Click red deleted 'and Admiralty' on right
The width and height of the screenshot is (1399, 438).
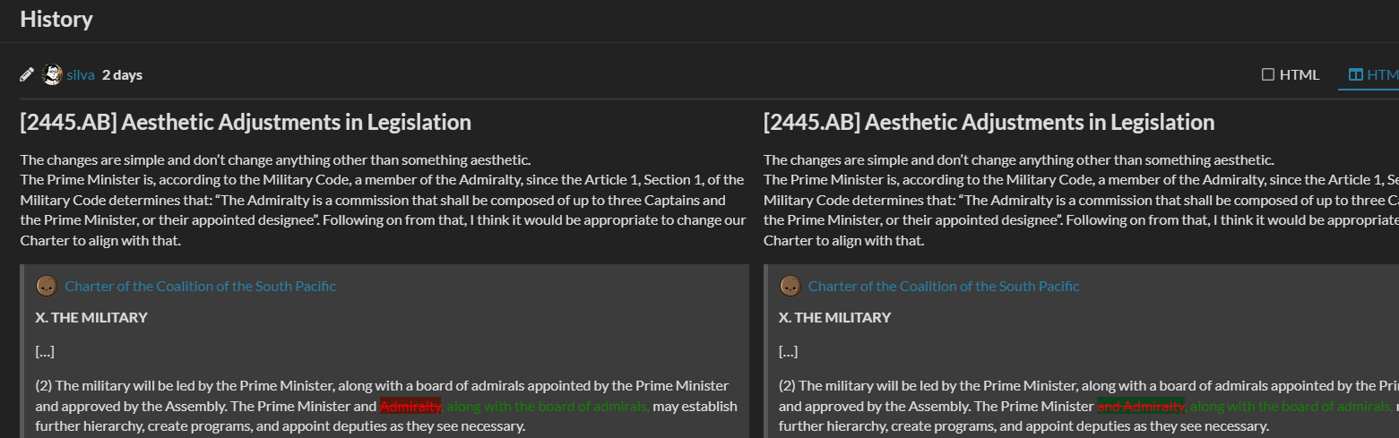click(1141, 406)
